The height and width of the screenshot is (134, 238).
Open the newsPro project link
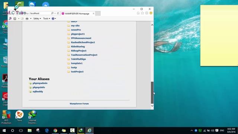pyautogui.click(x=76, y=30)
